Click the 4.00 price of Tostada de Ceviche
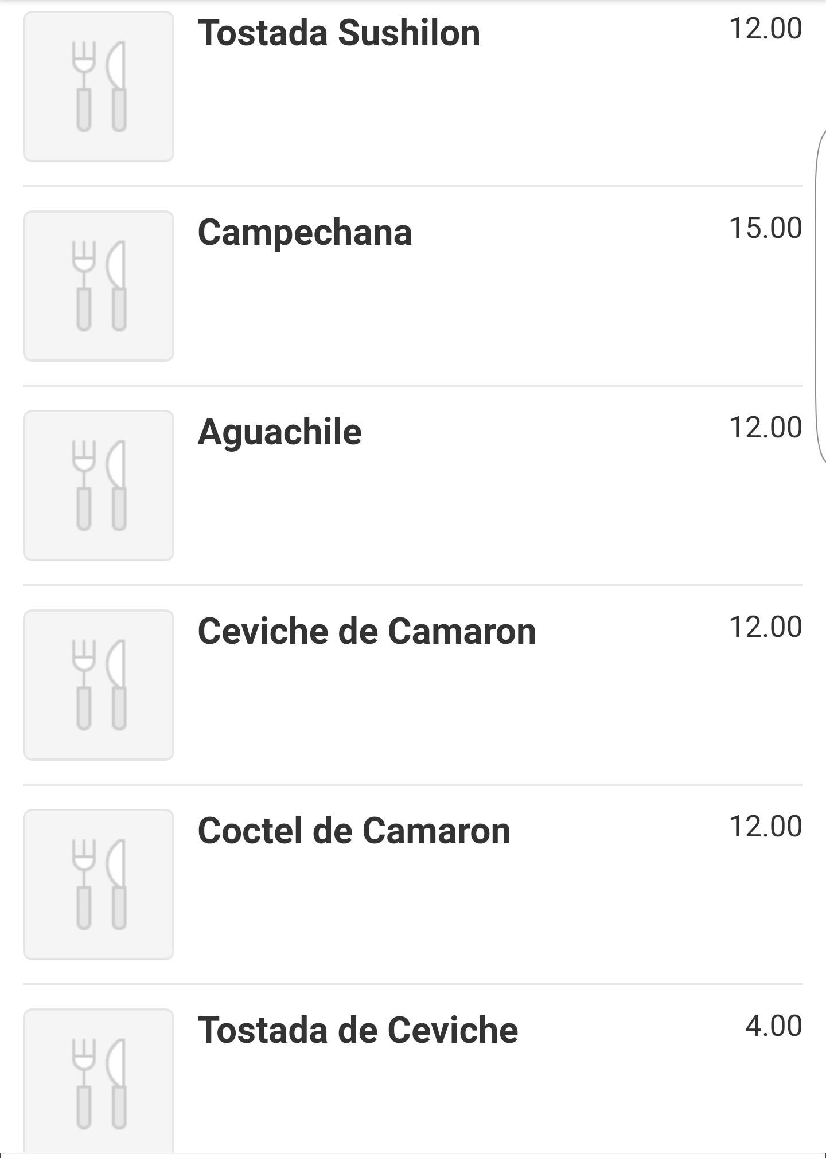The height and width of the screenshot is (1158, 826). point(773,1026)
